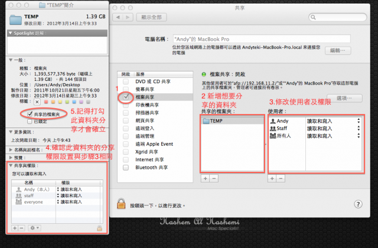Toggle 網頁共享 service checkbox
378x248 pixels.
click(126, 120)
